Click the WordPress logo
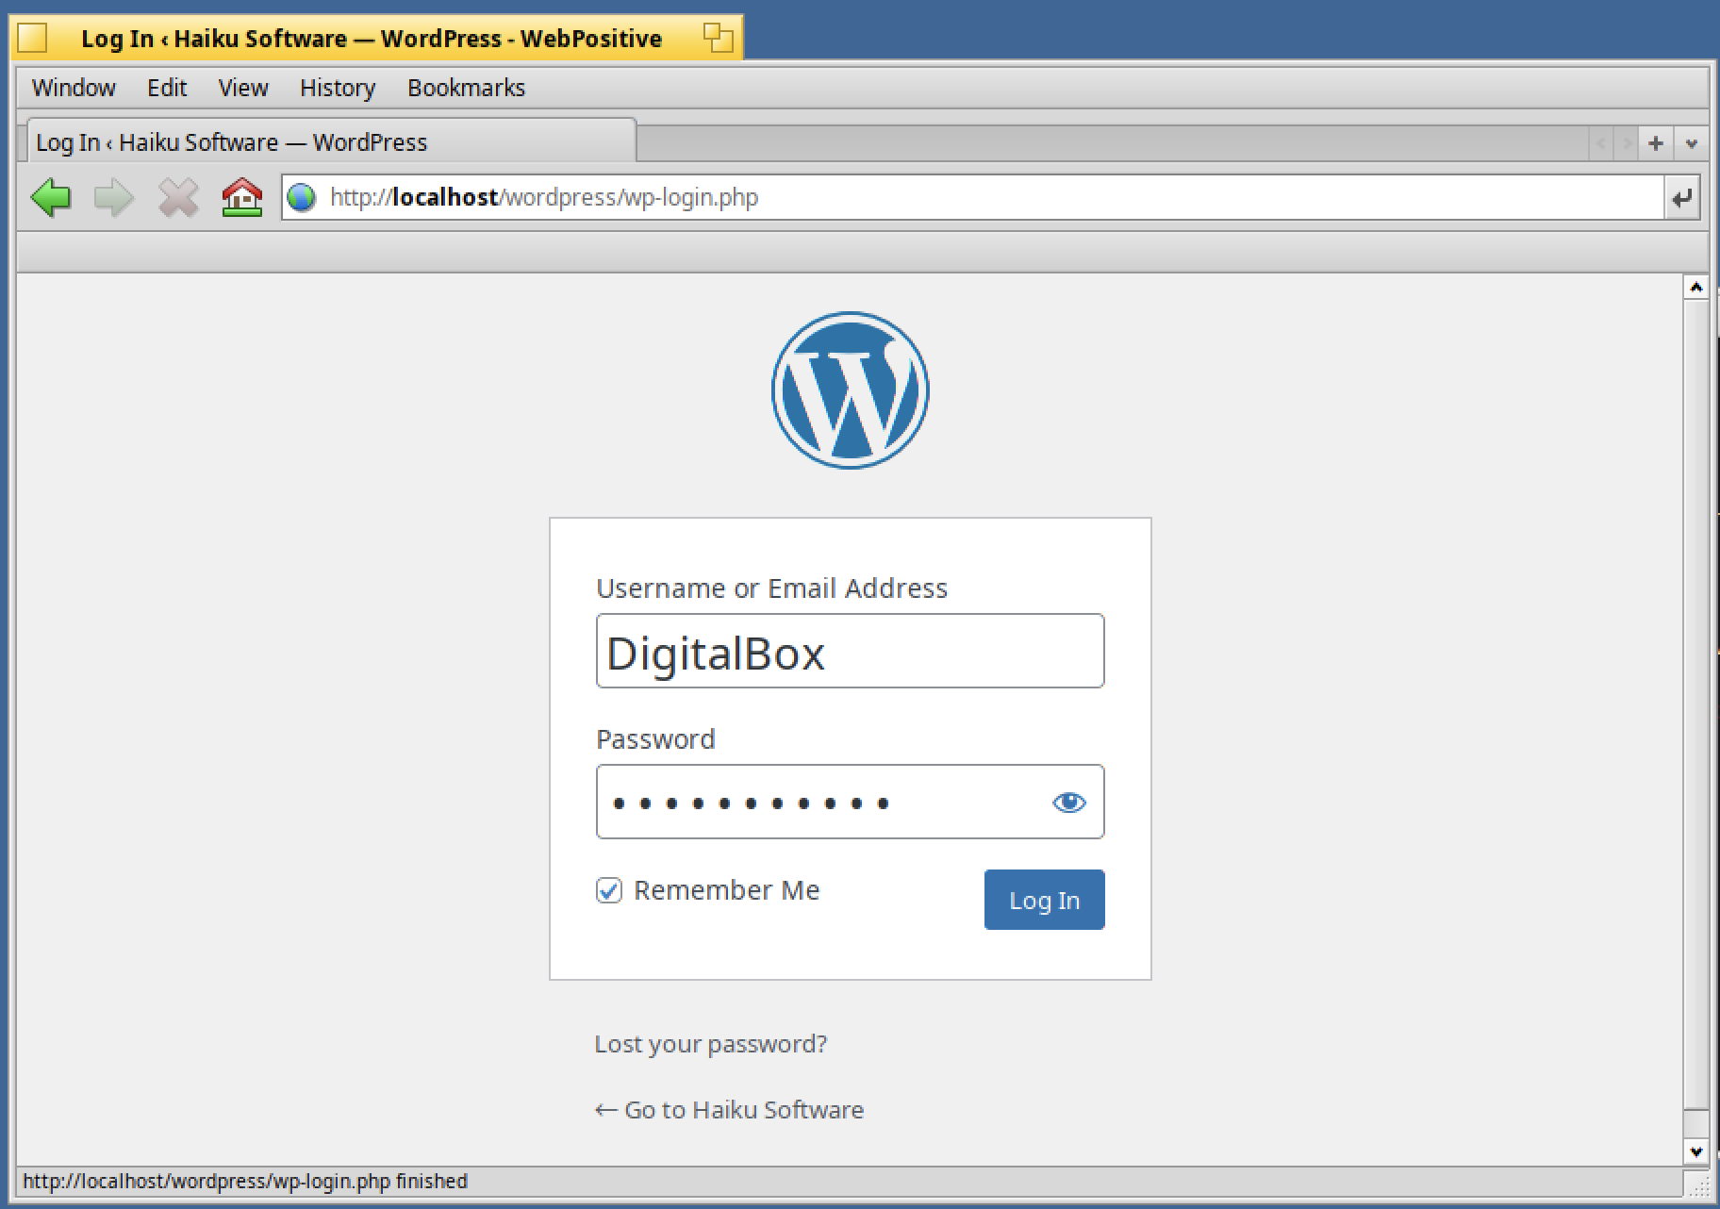The height and width of the screenshot is (1209, 1720). (x=850, y=389)
